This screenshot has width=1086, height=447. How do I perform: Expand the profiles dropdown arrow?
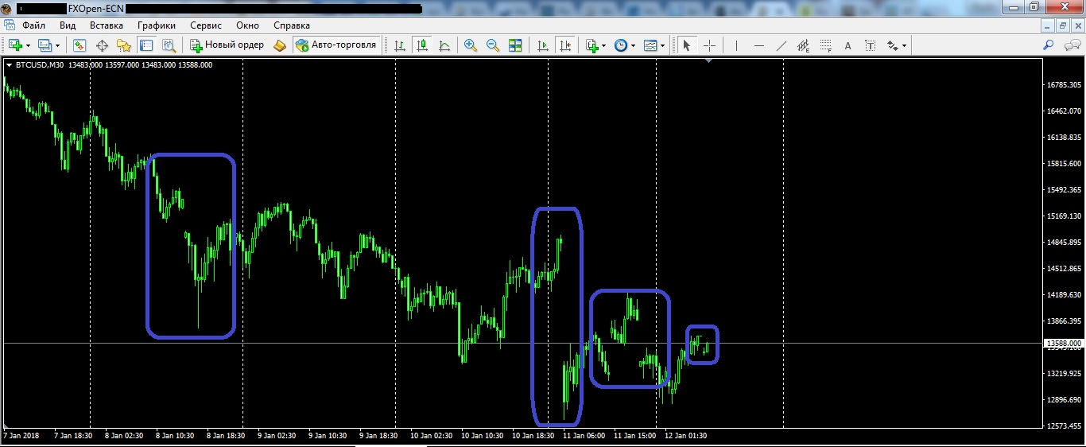coord(57,46)
